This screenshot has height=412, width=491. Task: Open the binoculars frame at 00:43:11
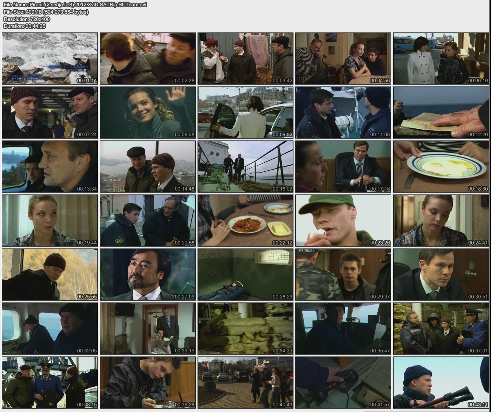pyautogui.click(x=441, y=383)
